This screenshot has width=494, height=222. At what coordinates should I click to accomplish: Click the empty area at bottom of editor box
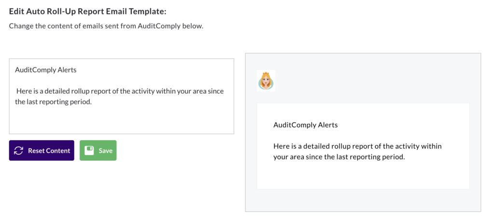(121, 121)
